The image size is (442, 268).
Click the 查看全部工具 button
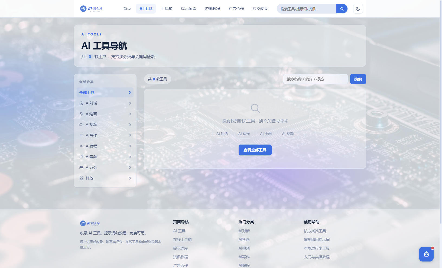(255, 150)
